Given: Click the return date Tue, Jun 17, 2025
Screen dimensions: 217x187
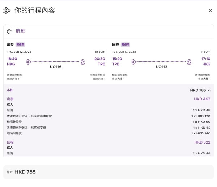Looking at the screenshot, I should coord(124,51).
